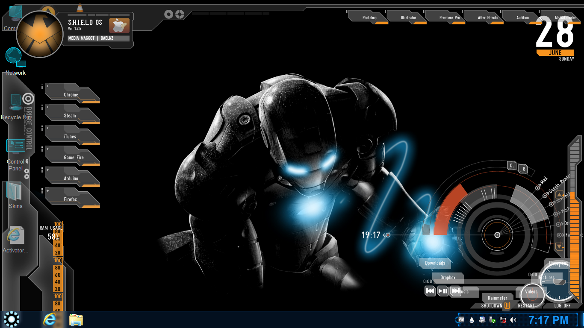This screenshot has height=328, width=584.
Task: Open the After Effects tab
Action: tap(487, 18)
